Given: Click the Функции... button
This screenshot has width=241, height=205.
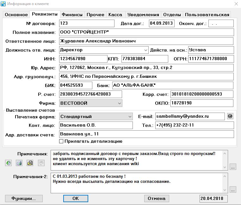Looking at the screenshot, I should coord(24,198).
